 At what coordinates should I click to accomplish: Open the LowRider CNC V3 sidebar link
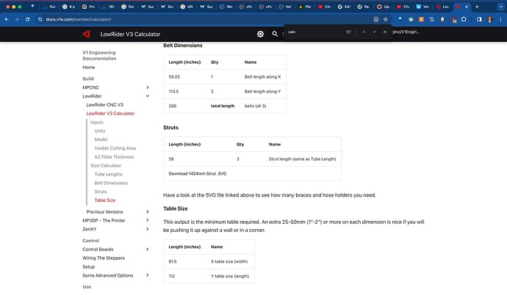(105, 105)
